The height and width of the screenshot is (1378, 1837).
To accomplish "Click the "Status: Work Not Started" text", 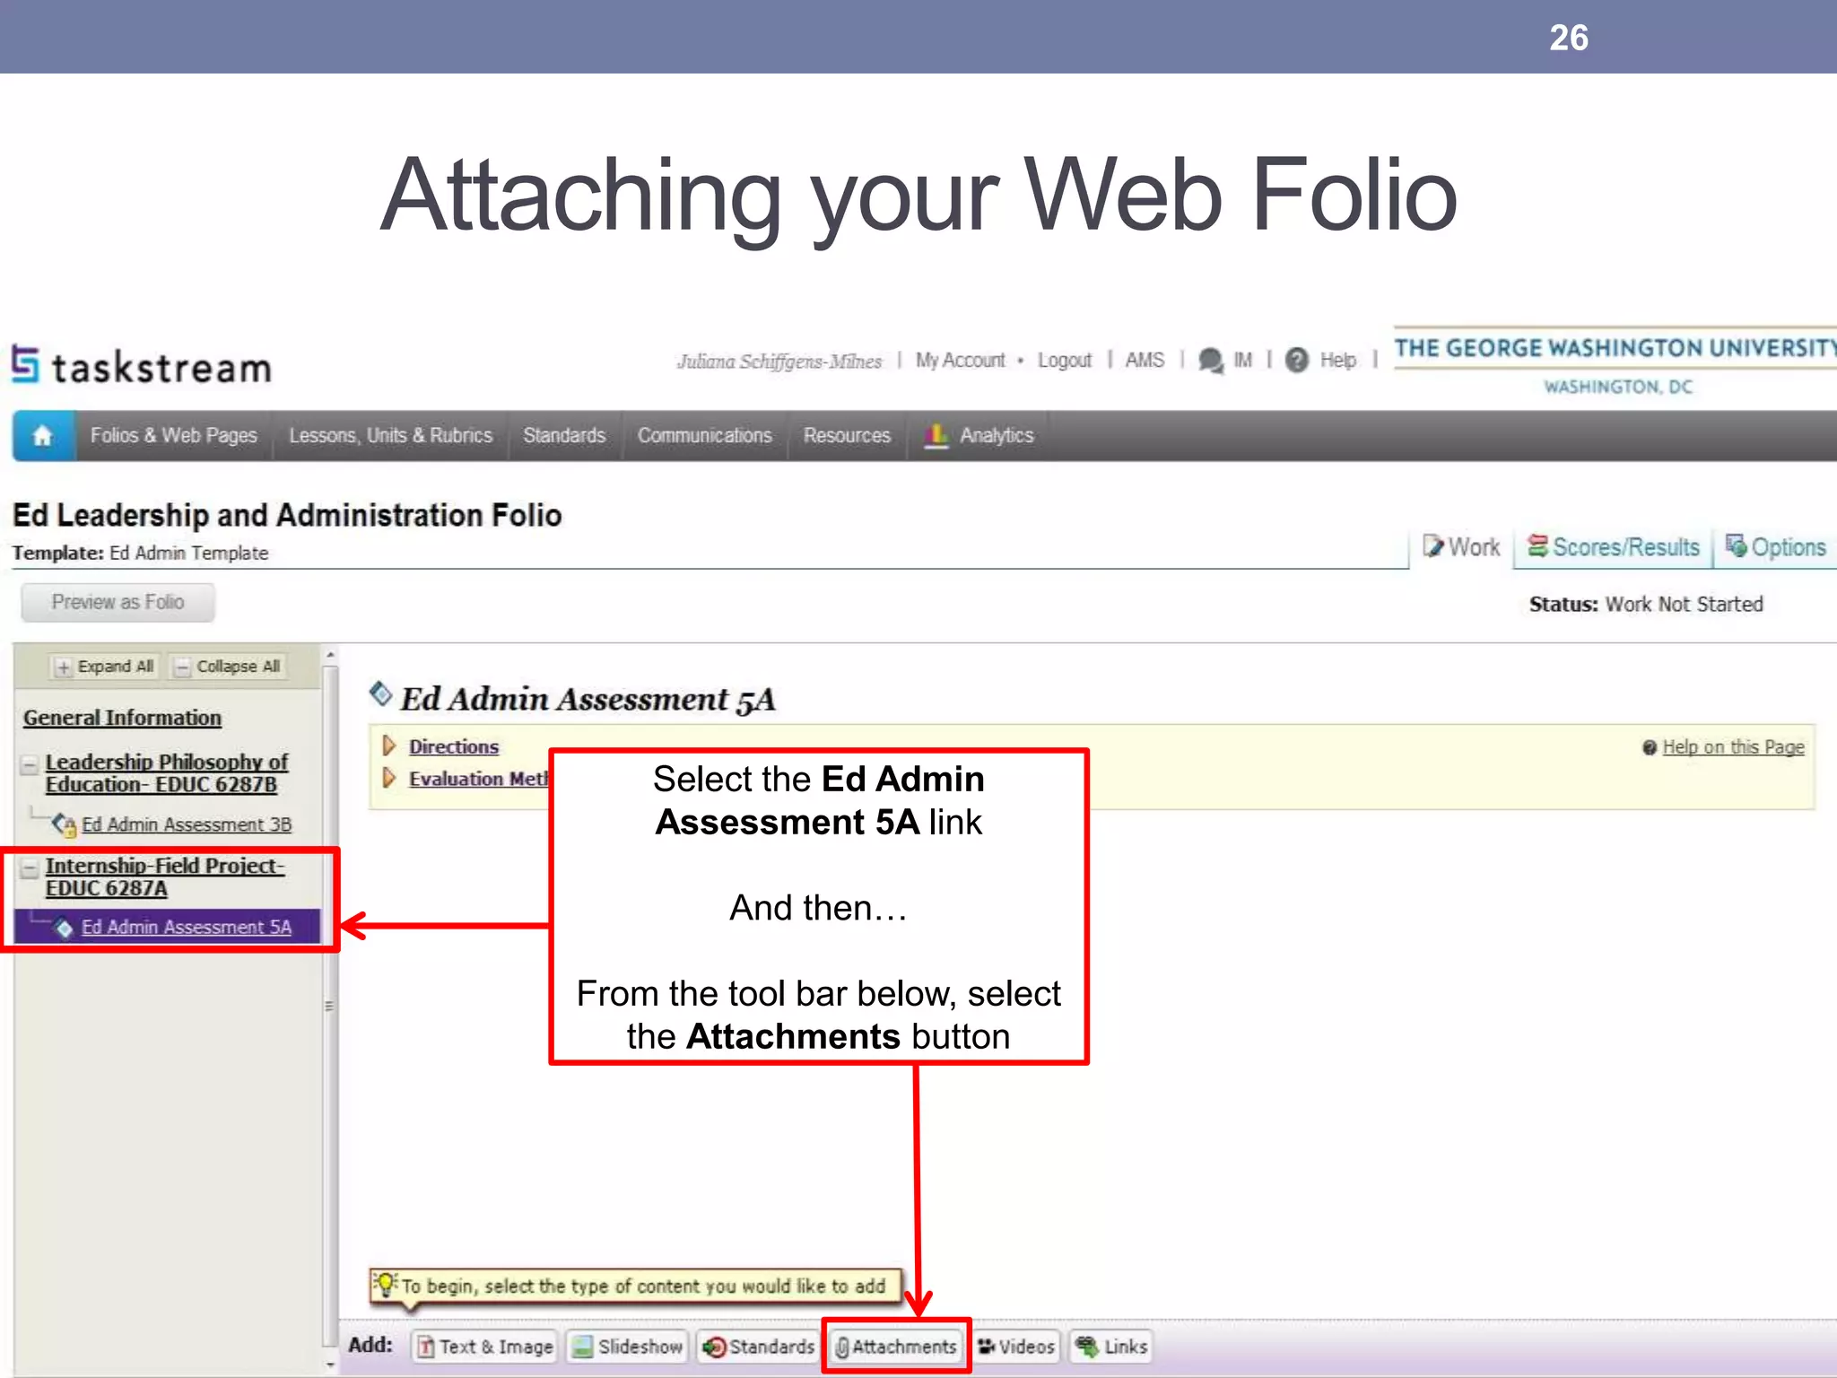I will pos(1646,605).
